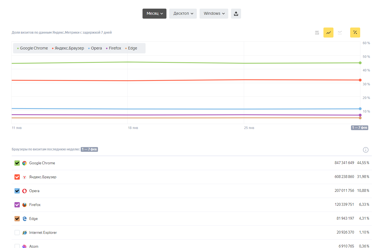This screenshot has height=248, width=378.
Task: Toggle the percent display icon
Action: [x=355, y=33]
